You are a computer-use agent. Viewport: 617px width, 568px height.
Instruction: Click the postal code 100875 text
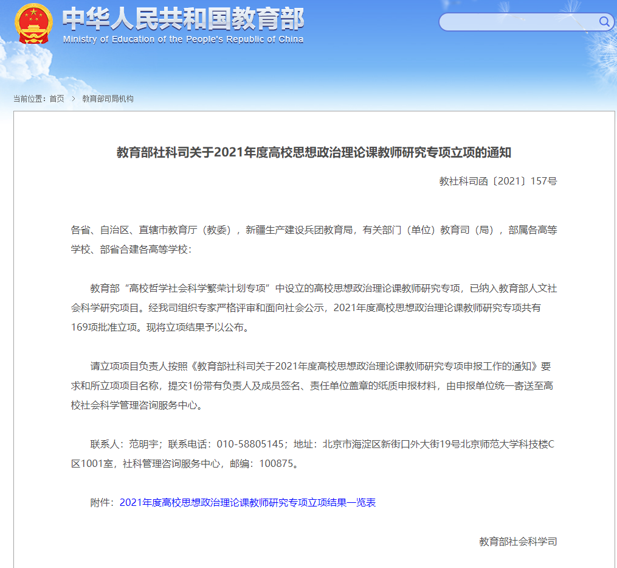pyautogui.click(x=276, y=463)
